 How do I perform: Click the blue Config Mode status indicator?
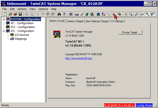click(144, 105)
